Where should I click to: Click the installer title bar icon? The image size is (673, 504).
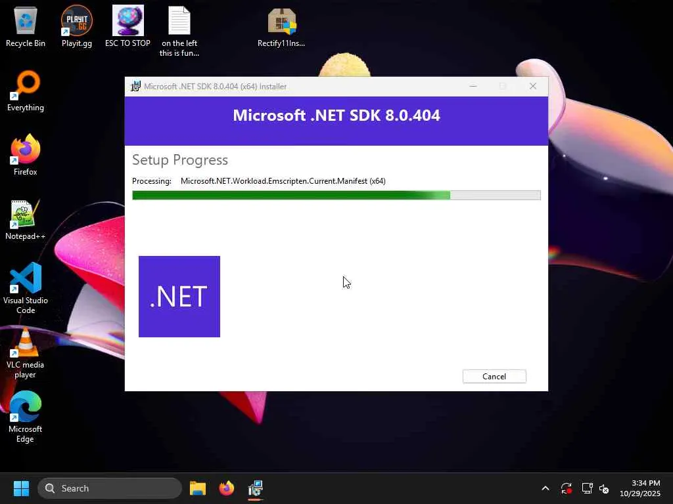(x=135, y=86)
